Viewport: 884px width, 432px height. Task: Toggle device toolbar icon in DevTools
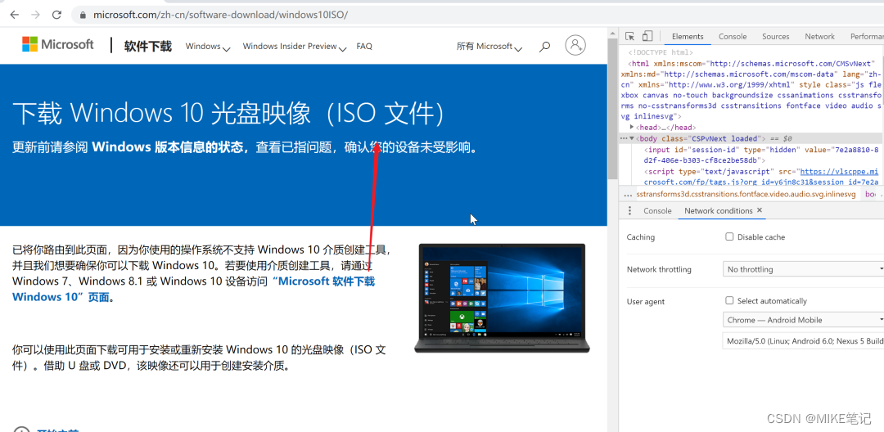coord(647,36)
